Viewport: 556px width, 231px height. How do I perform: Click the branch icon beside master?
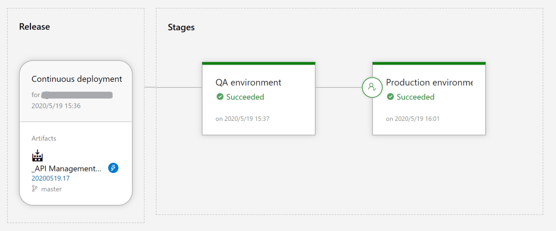point(35,189)
